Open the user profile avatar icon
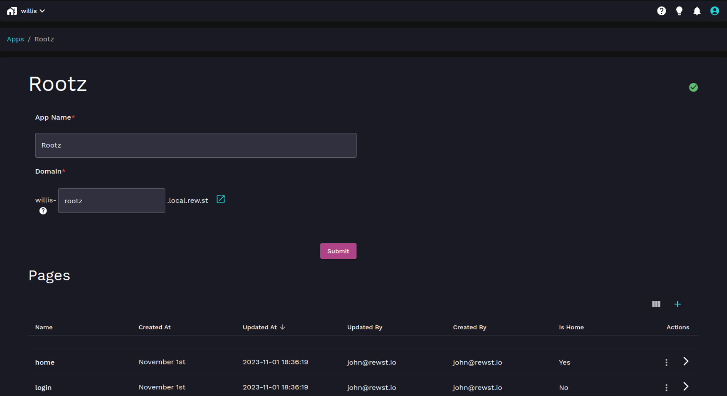Screen dimensions: 727x396 tap(714, 11)
